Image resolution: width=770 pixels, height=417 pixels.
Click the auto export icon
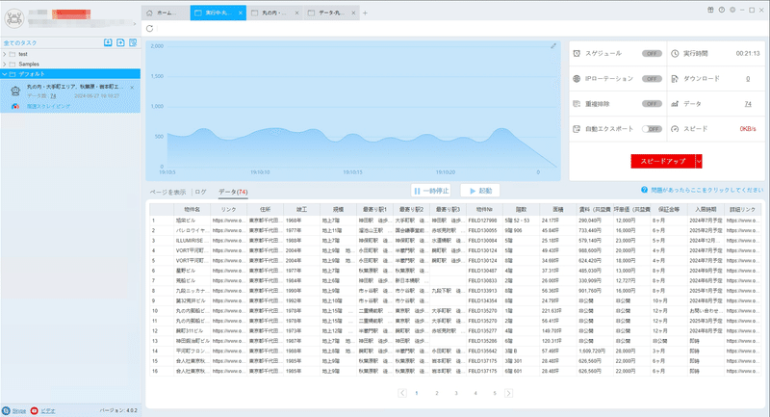coord(577,129)
